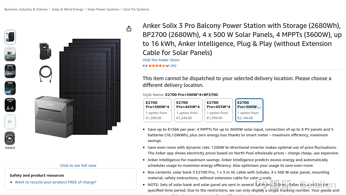Expand the star rating dropdown arrow
This screenshot has height=195, width=346.
point(167,66)
